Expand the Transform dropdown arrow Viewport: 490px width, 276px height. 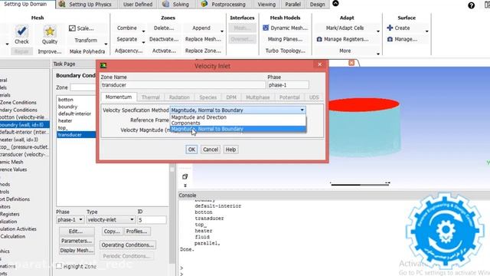pos(106,44)
